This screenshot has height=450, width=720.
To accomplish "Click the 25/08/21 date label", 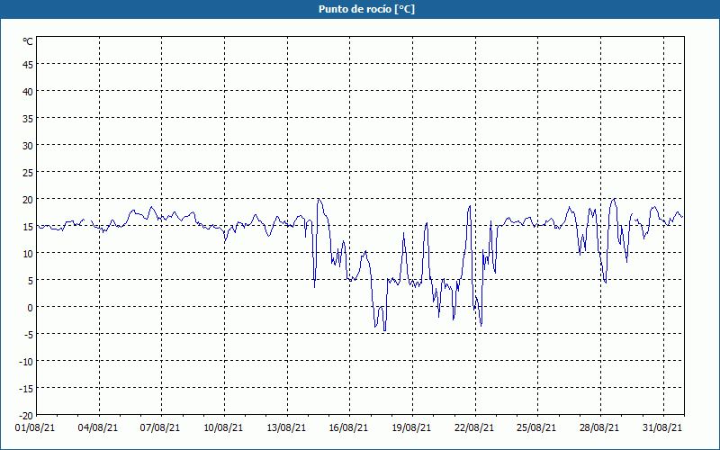I will tap(536, 428).
